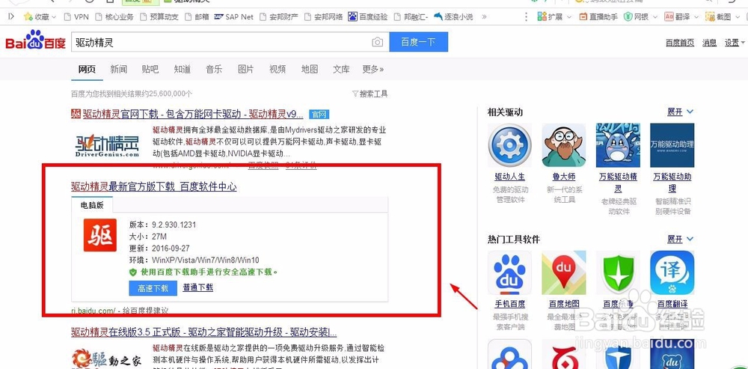
Task: Open the 安邦财产 bookmark
Action: tap(278, 16)
